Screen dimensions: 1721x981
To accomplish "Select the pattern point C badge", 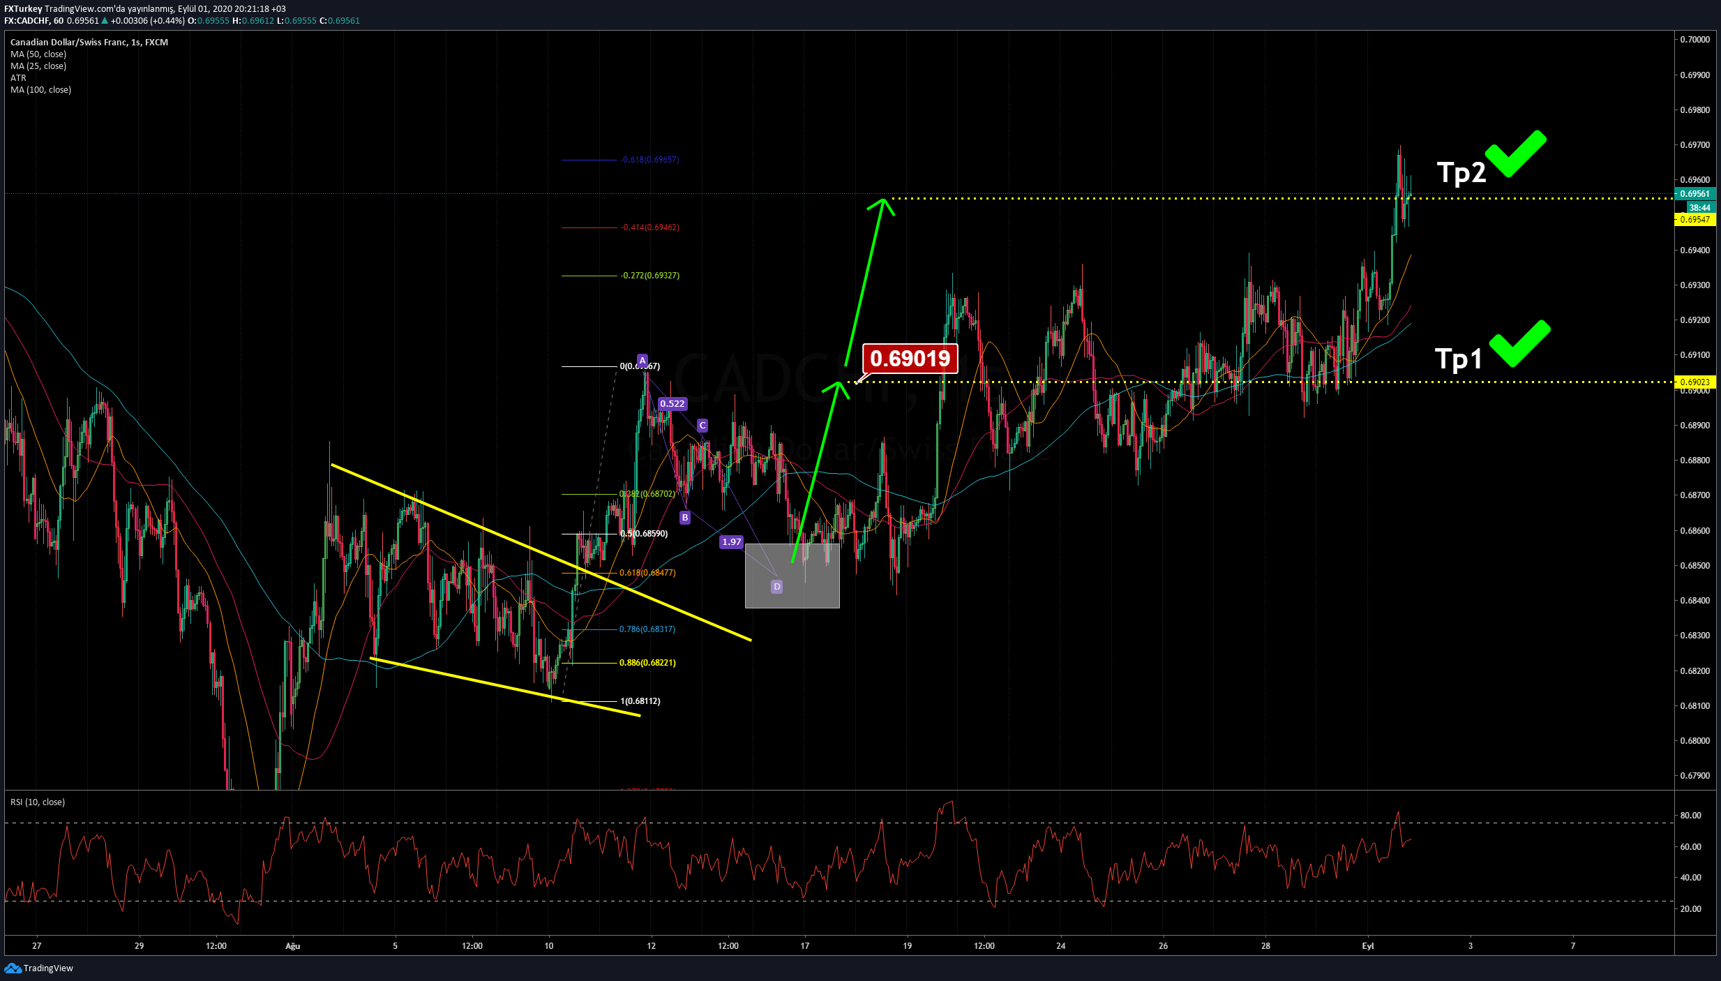I will pos(702,425).
